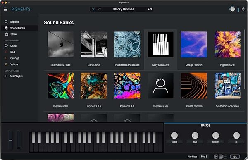248x160 pixels.
Task: Click the Sound Banks heading
Action: coord(59,23)
